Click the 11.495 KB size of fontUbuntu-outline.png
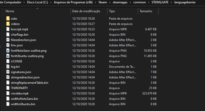Image resolution: width=205 pixels, height=111 pixels. (x=150, y=56)
